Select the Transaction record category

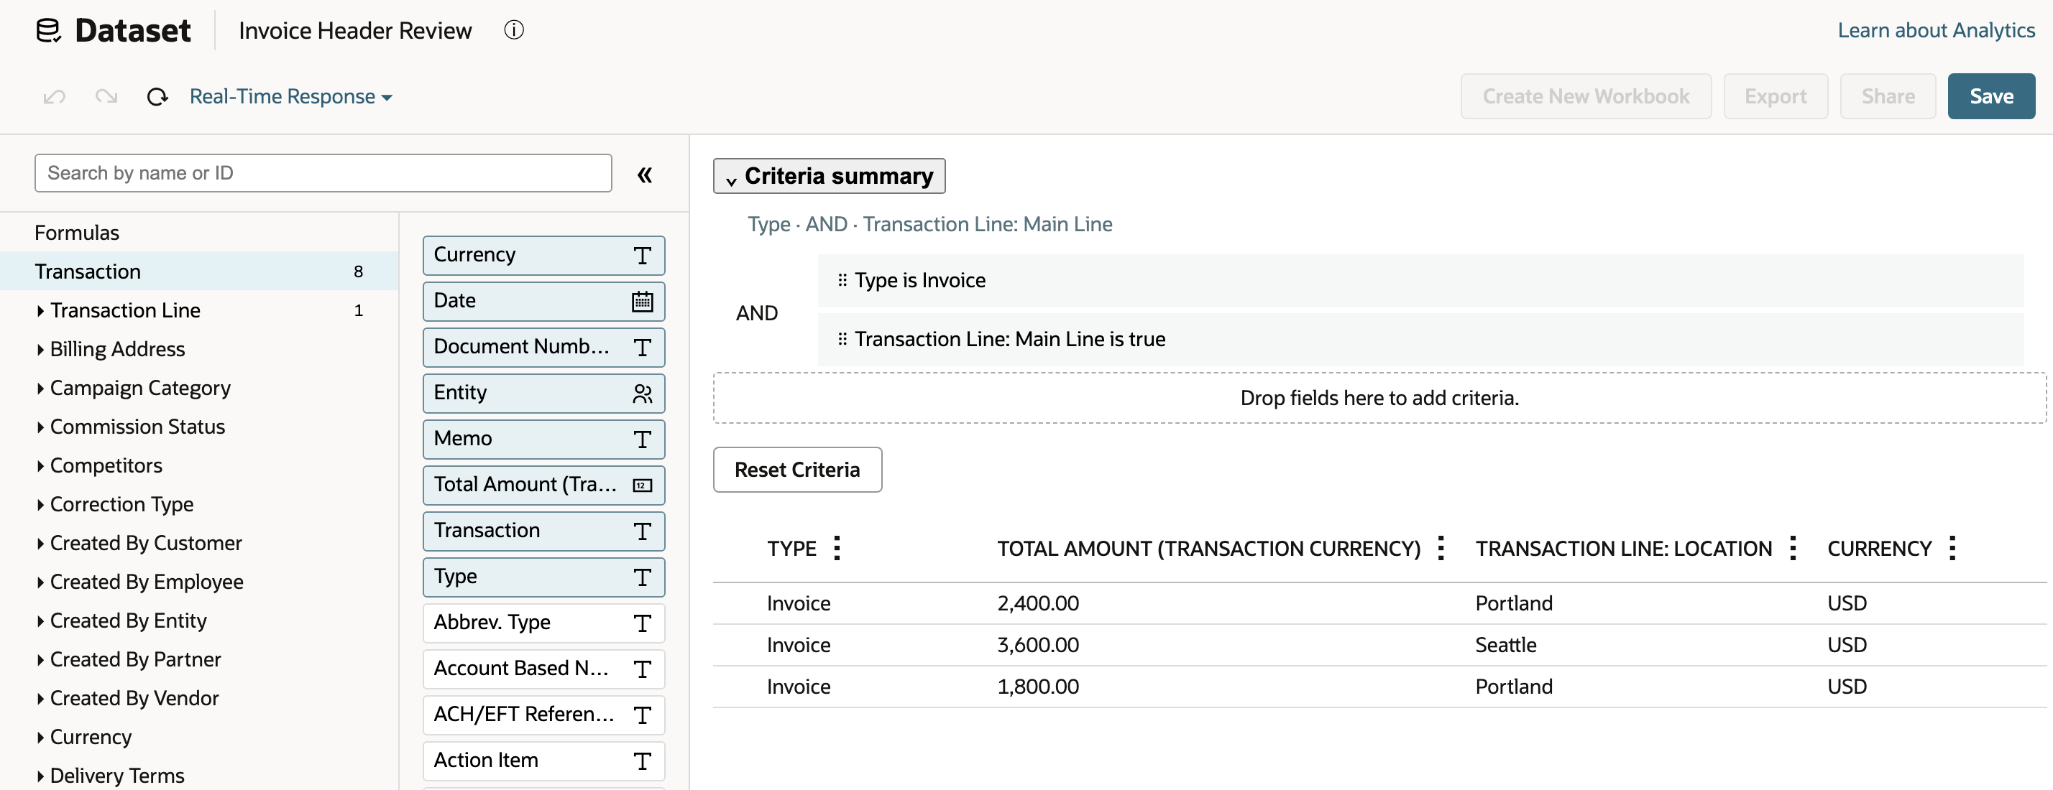199,271
